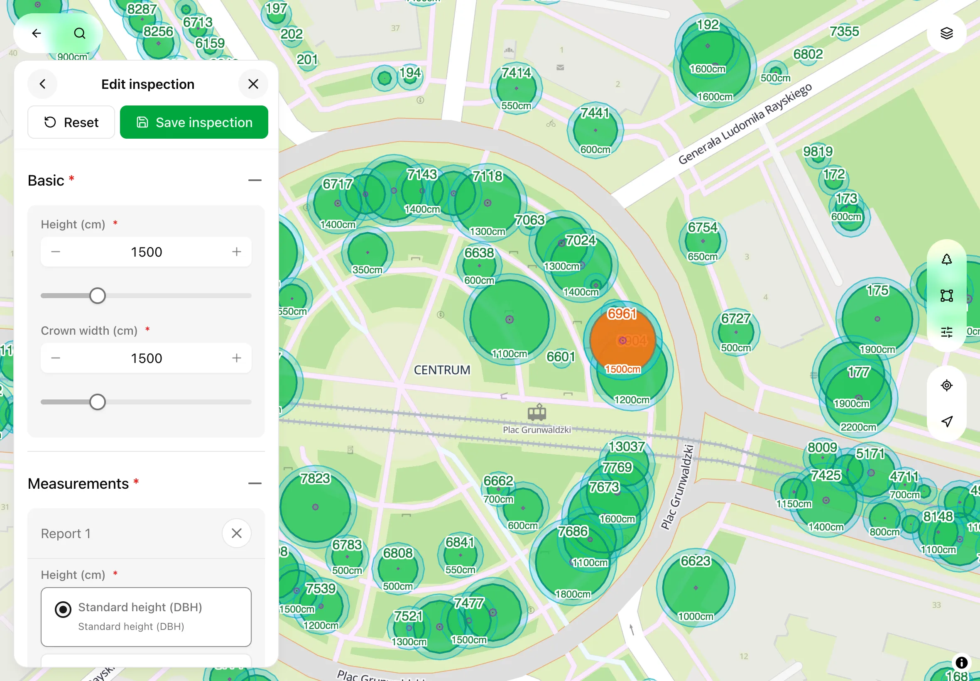This screenshot has width=980, height=681.
Task: Open the map info icon
Action: point(961,662)
